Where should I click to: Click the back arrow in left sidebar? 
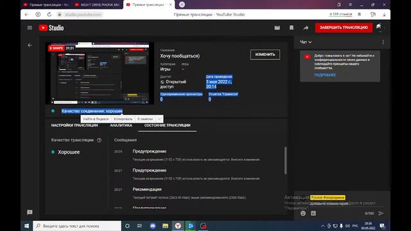[30, 45]
